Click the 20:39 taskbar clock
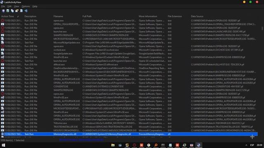The image size is (264, 148). (259, 145)
